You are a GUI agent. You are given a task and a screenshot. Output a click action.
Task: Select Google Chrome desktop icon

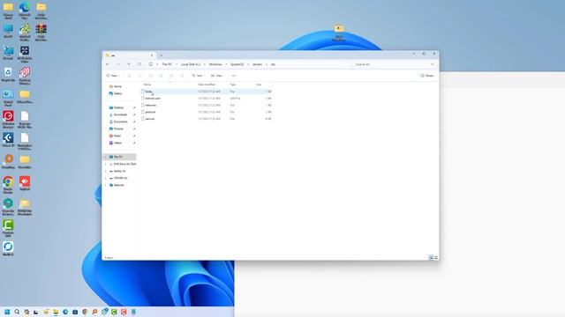pyautogui.click(x=8, y=185)
